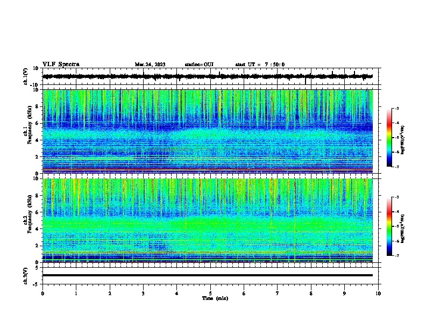Click the ch.1 waveform trace panel

pos(210,76)
